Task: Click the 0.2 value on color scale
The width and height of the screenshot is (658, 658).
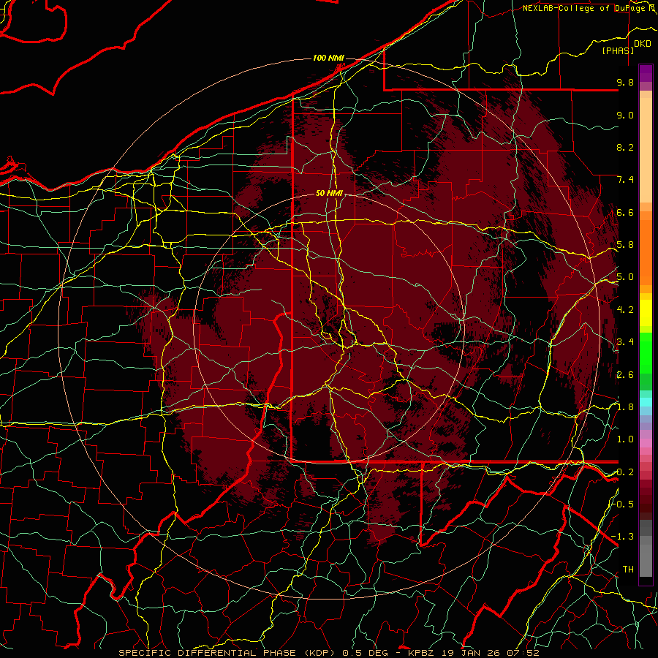Action: coord(625,472)
